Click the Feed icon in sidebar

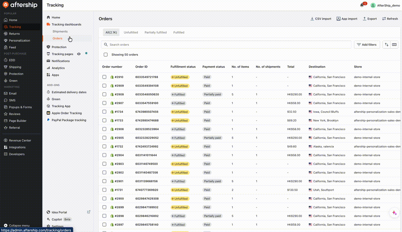(x=6, y=47)
